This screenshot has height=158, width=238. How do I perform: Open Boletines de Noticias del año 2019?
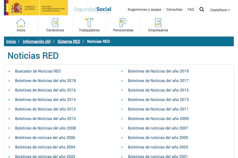click(158, 71)
